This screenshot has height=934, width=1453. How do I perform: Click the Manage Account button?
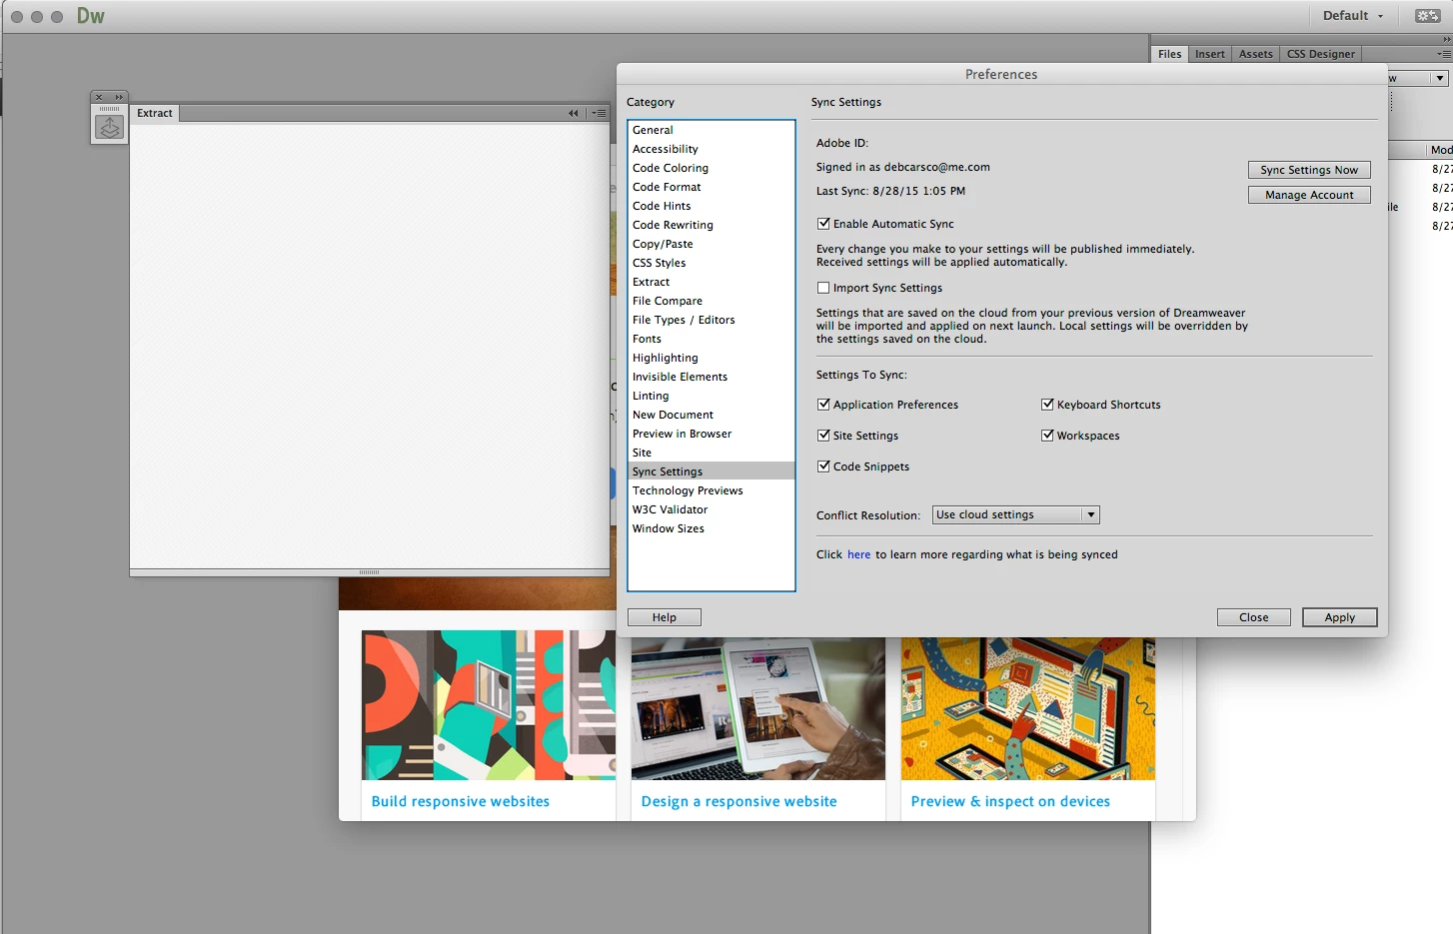click(x=1309, y=195)
